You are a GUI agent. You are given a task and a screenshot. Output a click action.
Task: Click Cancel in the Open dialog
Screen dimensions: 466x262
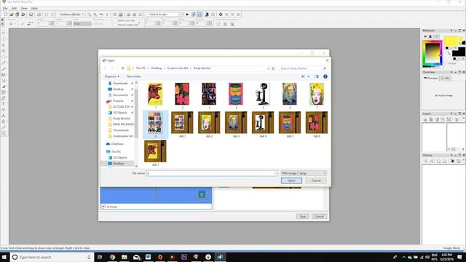(x=315, y=180)
